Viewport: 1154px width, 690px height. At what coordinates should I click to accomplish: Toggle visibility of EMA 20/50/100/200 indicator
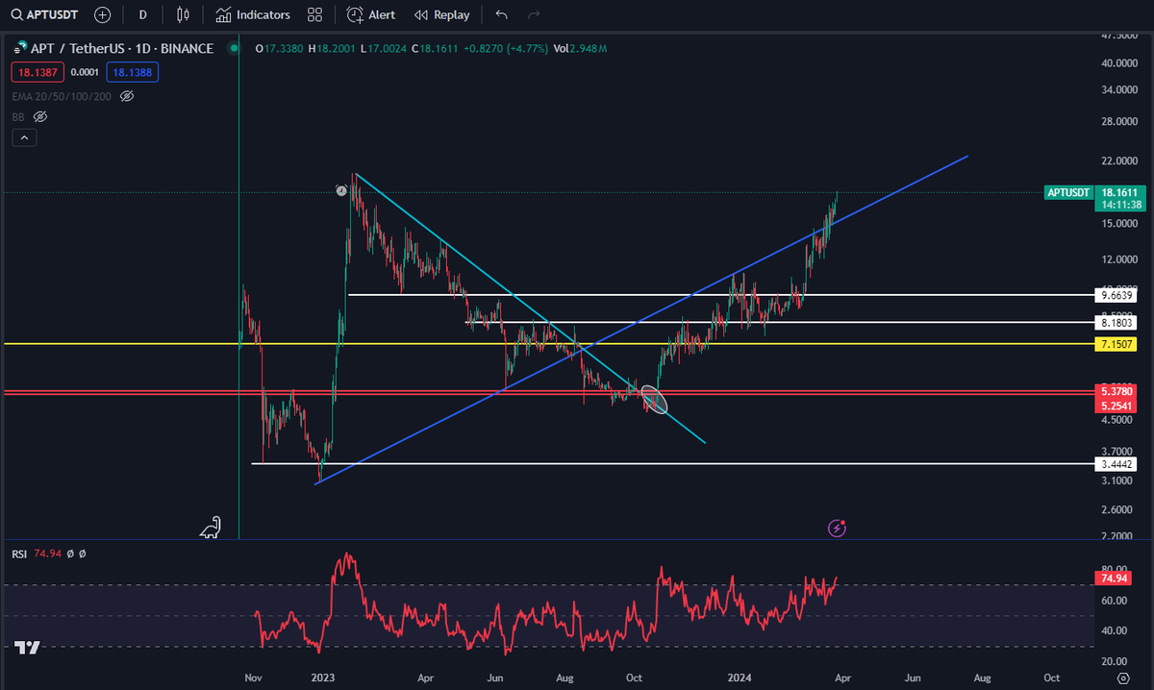(127, 96)
